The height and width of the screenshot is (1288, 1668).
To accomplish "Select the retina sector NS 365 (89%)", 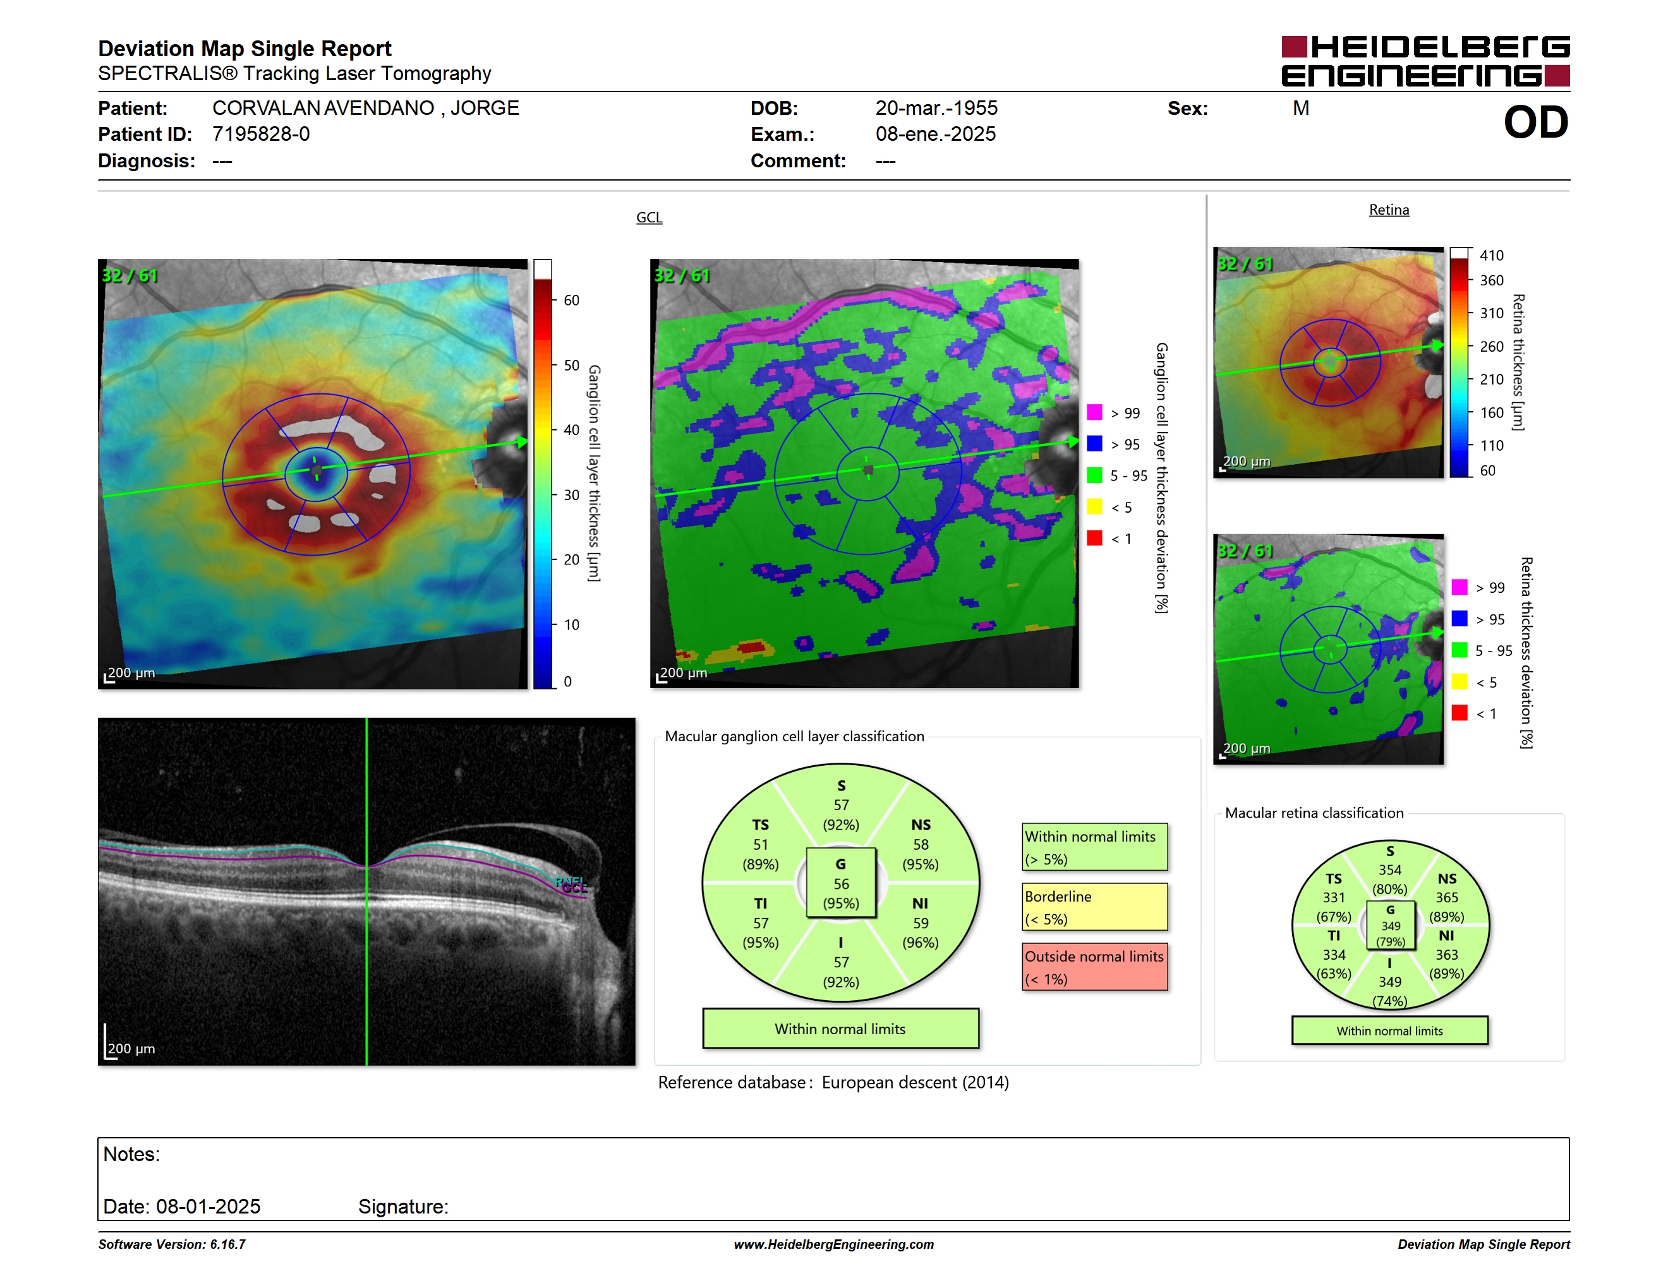I will (1446, 898).
